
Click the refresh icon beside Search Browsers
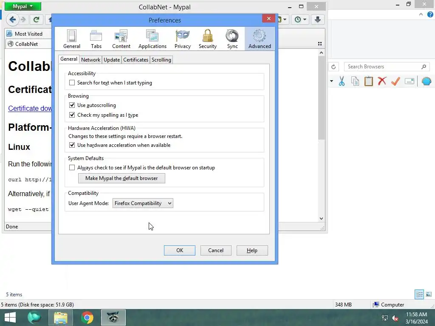pos(333,67)
